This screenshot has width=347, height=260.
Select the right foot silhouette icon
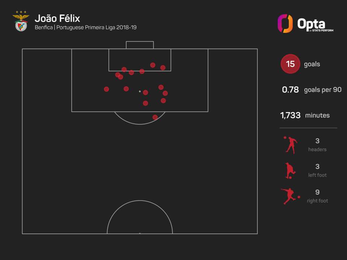click(290, 196)
